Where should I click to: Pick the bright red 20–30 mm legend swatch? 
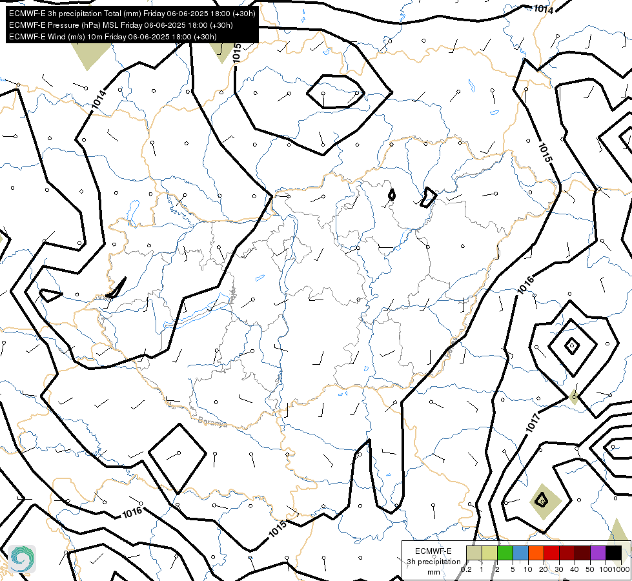(x=551, y=553)
